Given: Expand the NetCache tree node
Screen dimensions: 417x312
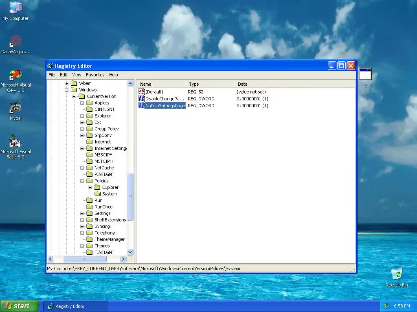Looking at the screenshot, I should click(82, 168).
